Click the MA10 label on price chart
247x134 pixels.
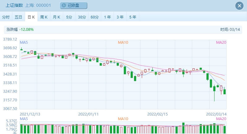(123, 42)
